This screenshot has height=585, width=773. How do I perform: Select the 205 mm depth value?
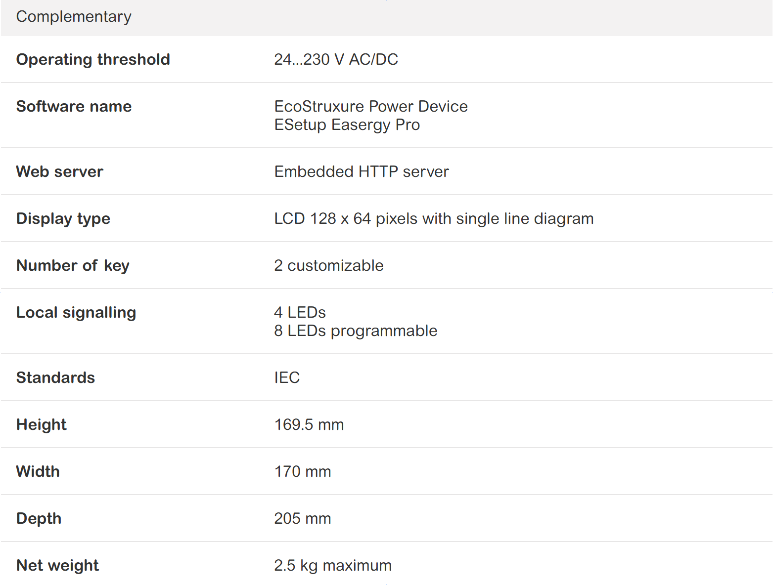point(302,518)
